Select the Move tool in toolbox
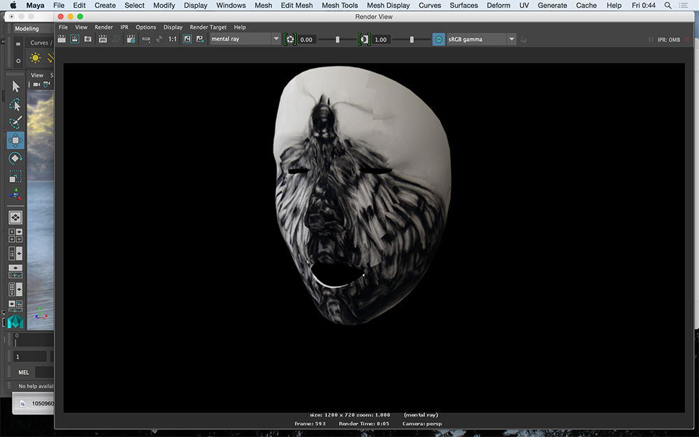 (15, 141)
